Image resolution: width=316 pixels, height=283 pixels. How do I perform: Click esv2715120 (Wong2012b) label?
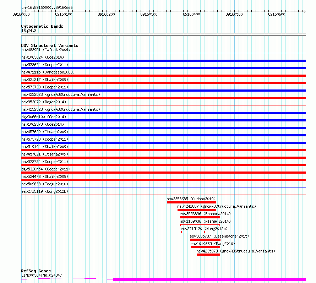click(204, 229)
